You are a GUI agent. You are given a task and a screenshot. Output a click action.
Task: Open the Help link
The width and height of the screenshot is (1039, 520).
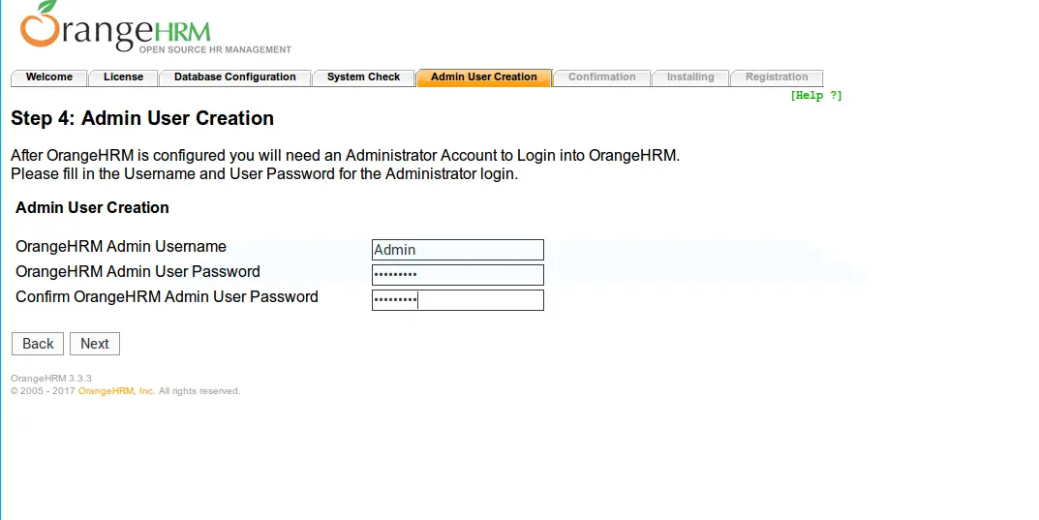pyautogui.click(x=815, y=96)
